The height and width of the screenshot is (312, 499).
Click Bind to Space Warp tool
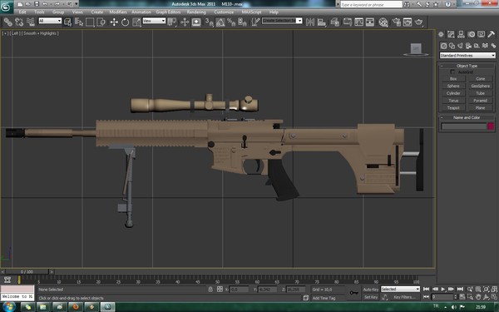click(x=31, y=22)
